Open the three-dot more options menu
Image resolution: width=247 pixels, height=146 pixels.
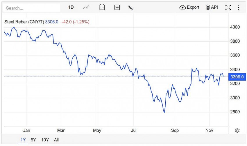point(239,8)
